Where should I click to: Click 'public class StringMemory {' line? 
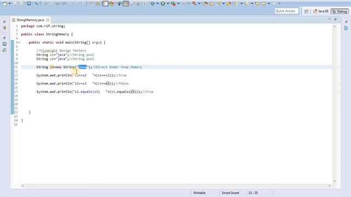tap(47, 34)
